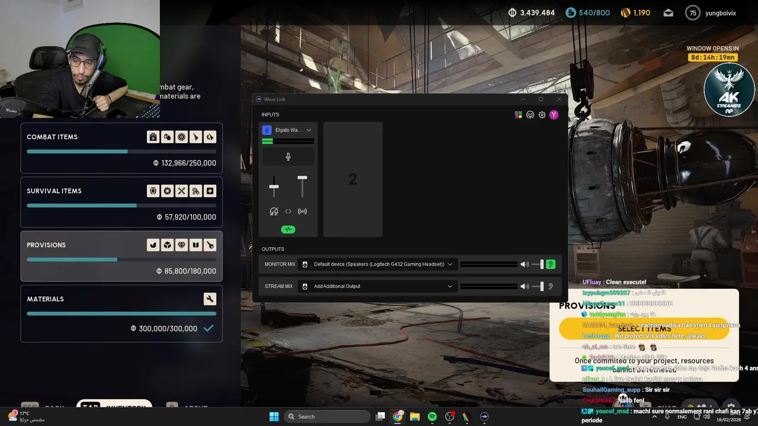The image size is (758, 426).
Task: Click the 300,000/300,000 Materials value
Action: (168, 328)
